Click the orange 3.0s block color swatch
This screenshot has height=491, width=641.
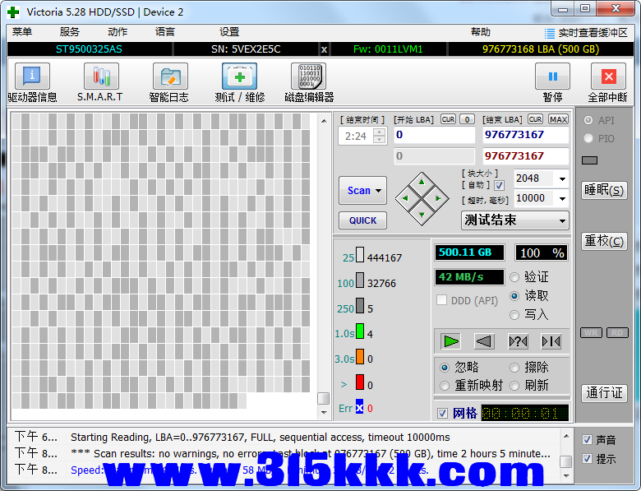(360, 356)
